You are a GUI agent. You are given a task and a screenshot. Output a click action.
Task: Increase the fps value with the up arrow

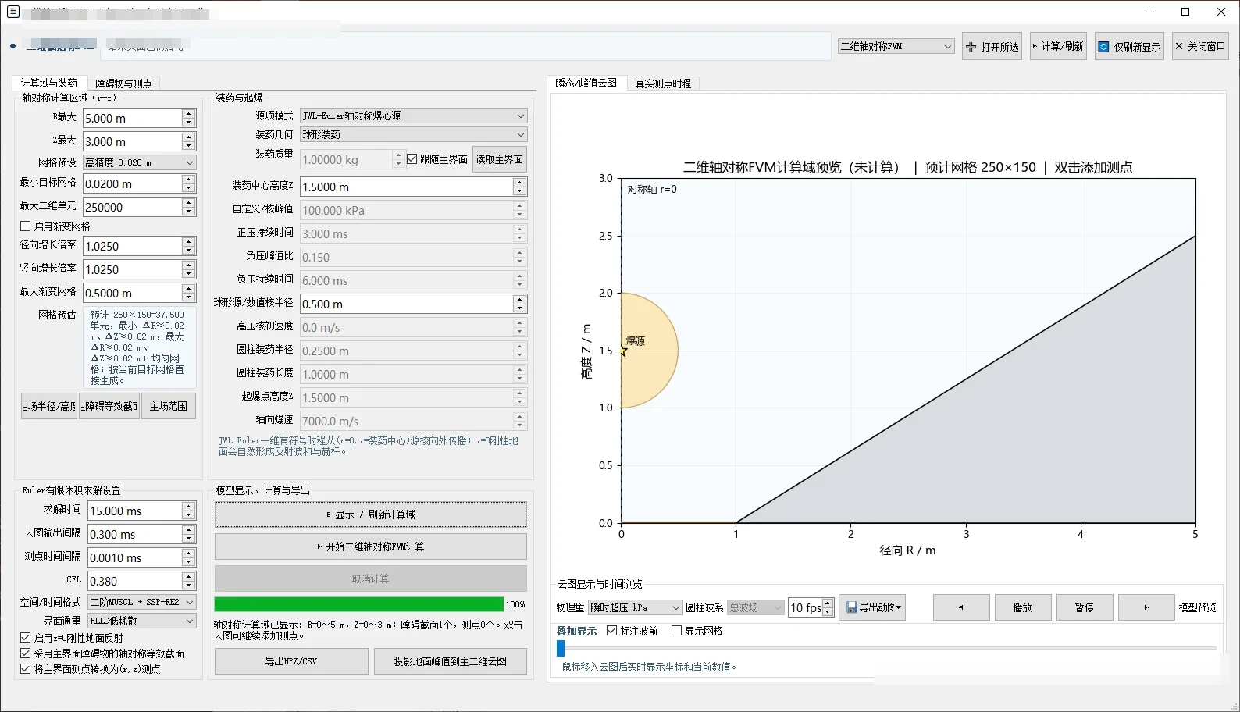point(828,603)
